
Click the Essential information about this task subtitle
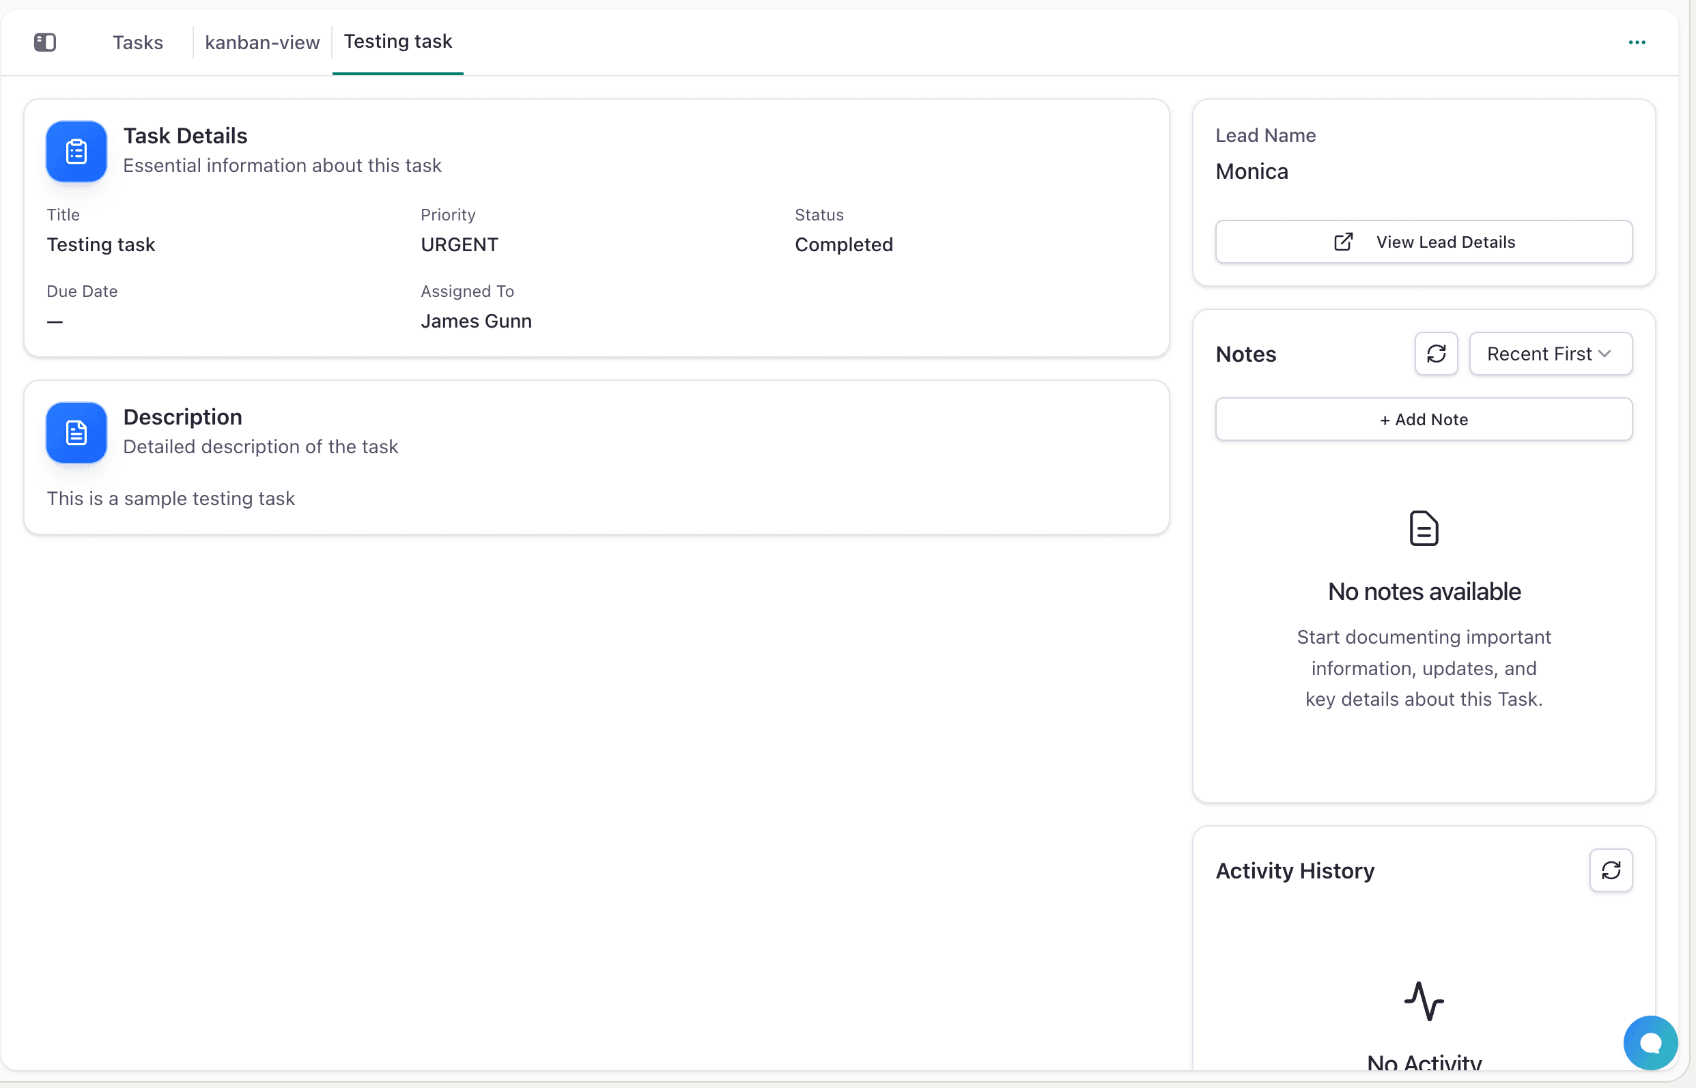pyautogui.click(x=282, y=165)
